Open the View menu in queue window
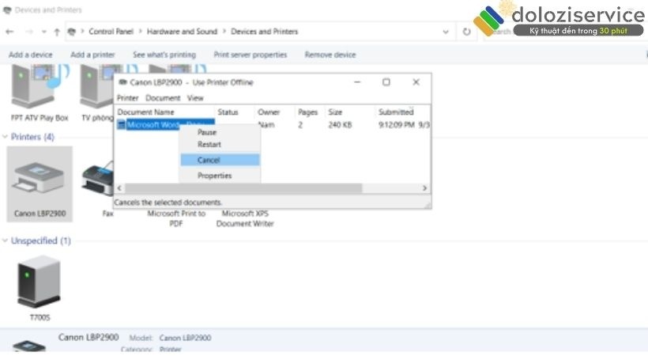Viewport: 648px width, 356px height. (x=195, y=98)
